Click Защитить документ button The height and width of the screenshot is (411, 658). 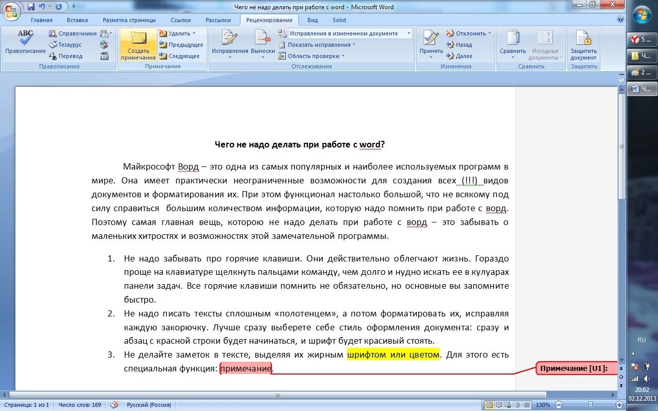(583, 45)
